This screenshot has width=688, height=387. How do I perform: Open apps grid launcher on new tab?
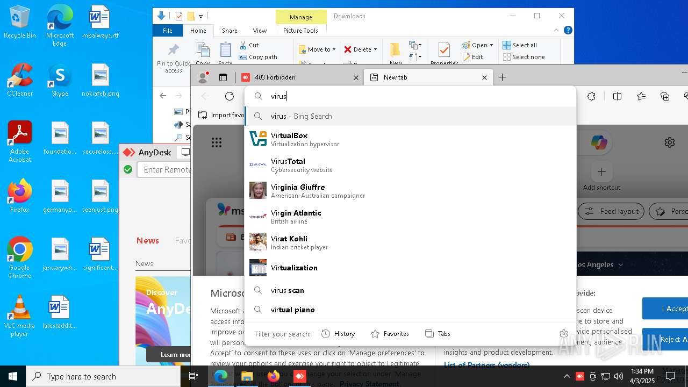pyautogui.click(x=217, y=142)
